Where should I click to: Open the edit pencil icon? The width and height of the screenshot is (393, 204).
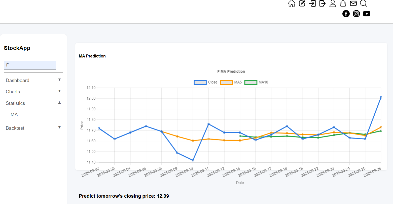click(302, 4)
